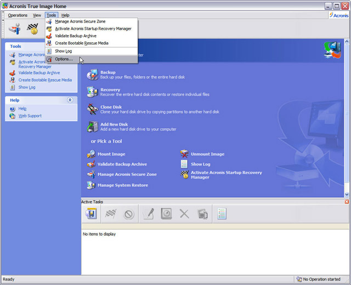Click the Mount Image icon
This screenshot has height=285, width=351.
[91, 154]
